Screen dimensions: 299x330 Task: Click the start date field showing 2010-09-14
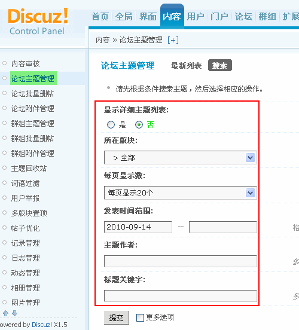[138, 227]
